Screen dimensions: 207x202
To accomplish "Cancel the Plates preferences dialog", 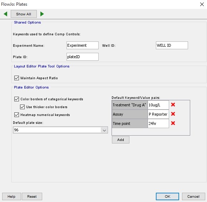I will [x=193, y=196].
